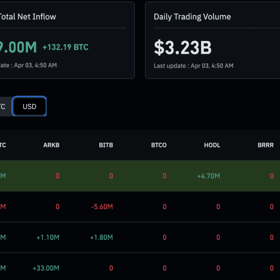280x280 pixels.
Task: Select the USD currency toggle
Action: point(29,107)
